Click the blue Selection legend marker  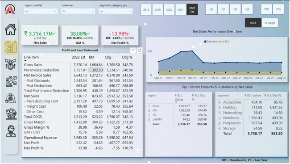tap(205, 42)
